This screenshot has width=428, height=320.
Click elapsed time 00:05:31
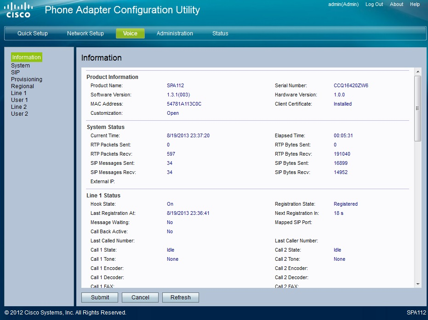pos(343,135)
